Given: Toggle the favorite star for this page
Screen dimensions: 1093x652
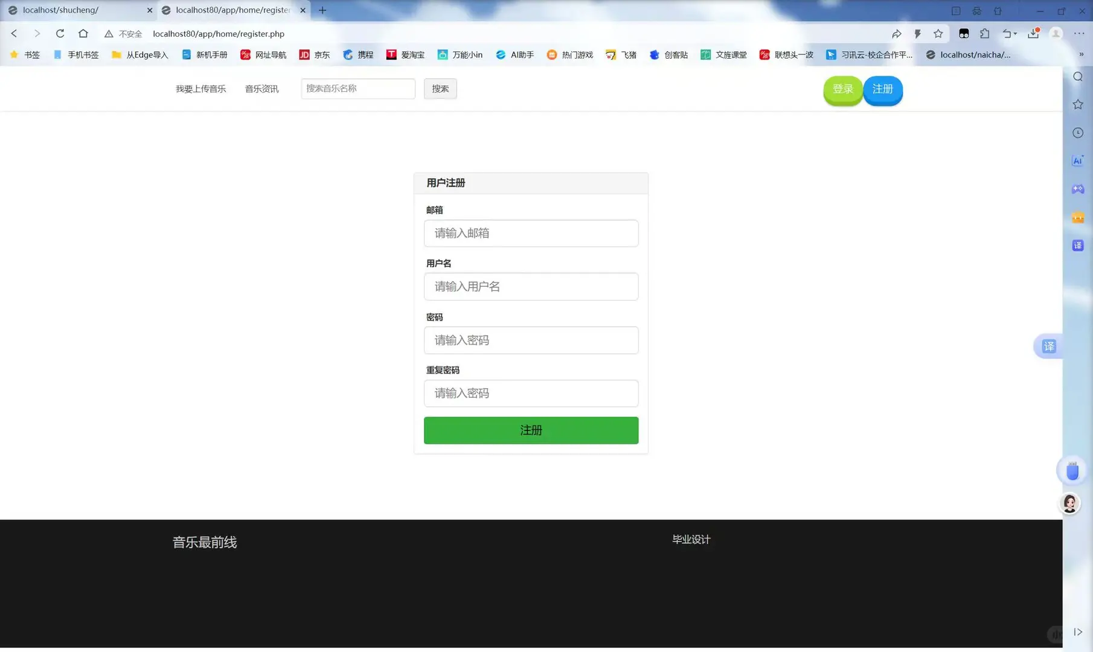Looking at the screenshot, I should pyautogui.click(x=938, y=34).
